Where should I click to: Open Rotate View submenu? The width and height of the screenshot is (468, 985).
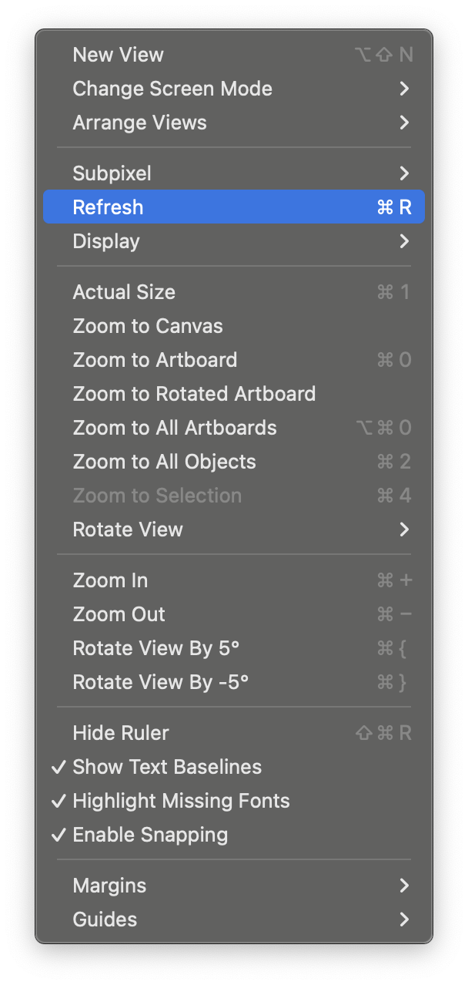pyautogui.click(x=128, y=529)
